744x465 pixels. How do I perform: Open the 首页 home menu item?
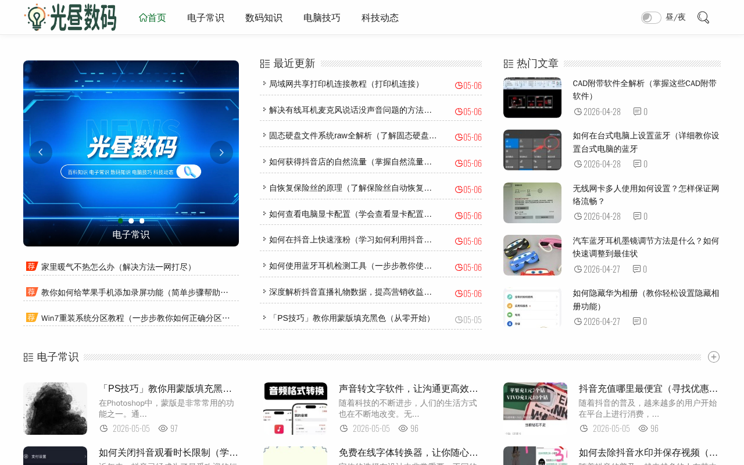click(152, 17)
